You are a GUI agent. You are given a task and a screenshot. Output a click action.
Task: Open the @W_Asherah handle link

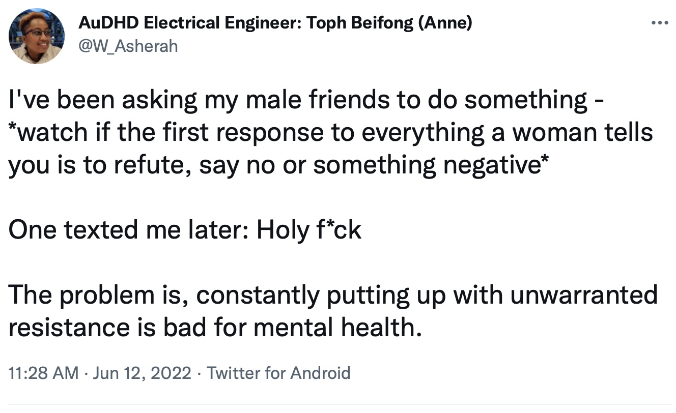click(x=129, y=46)
